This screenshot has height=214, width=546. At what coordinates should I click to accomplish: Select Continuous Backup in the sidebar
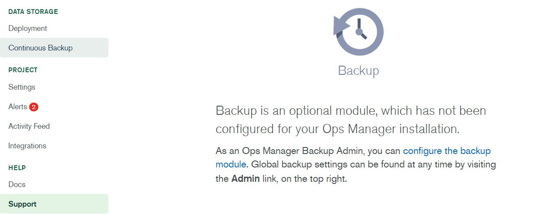(40, 48)
